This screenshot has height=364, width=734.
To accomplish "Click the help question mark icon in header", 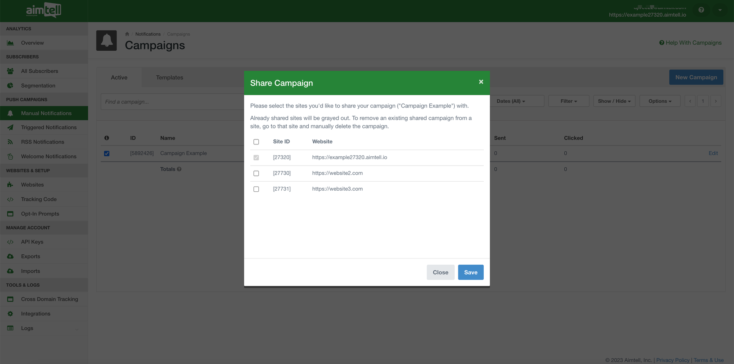I will coord(701,10).
